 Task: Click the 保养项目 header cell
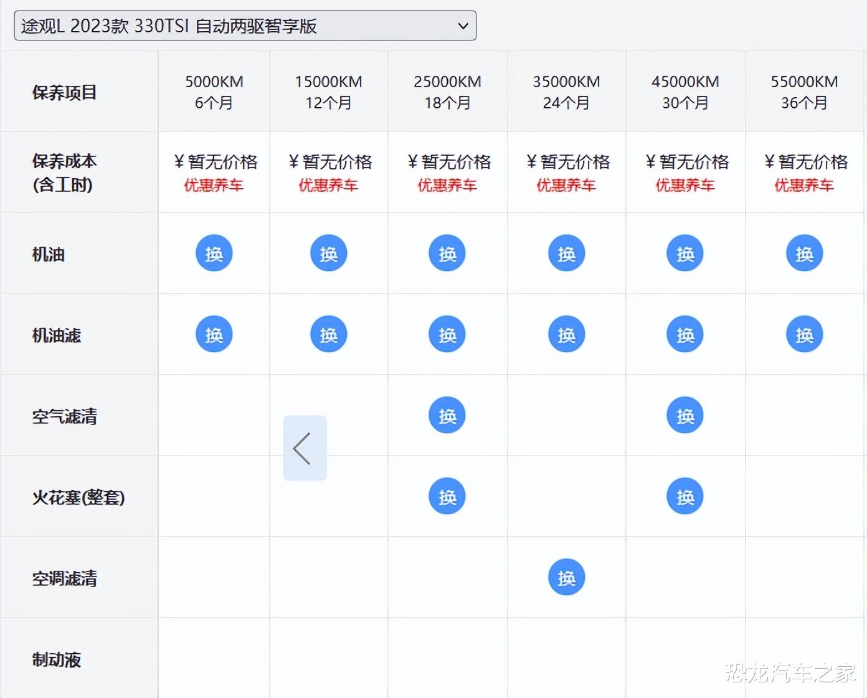pyautogui.click(x=79, y=92)
